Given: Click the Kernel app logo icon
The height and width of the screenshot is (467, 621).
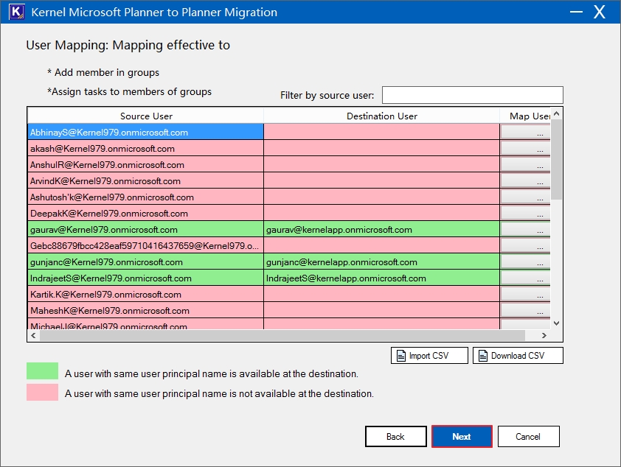Looking at the screenshot, I should pyautogui.click(x=17, y=12).
